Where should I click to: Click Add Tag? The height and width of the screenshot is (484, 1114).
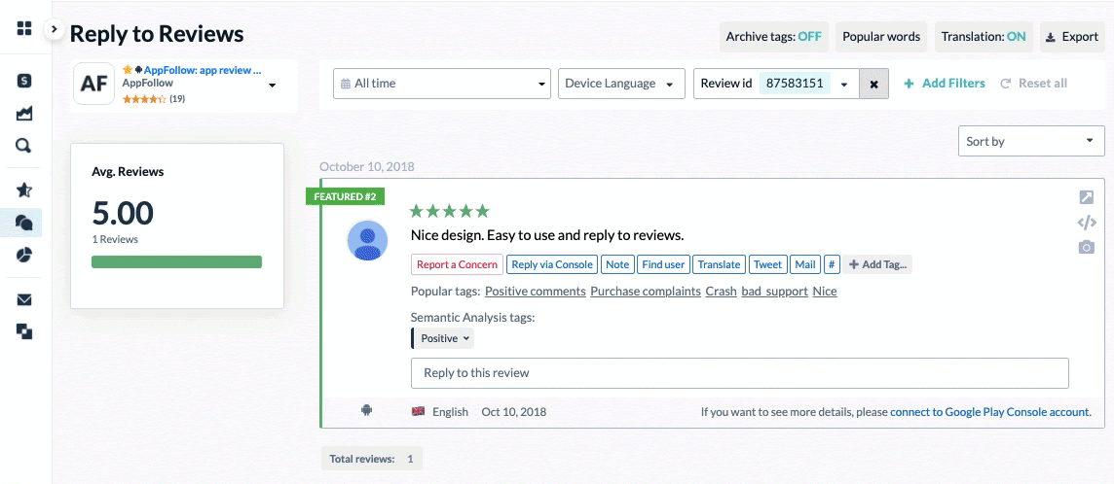pos(878,264)
